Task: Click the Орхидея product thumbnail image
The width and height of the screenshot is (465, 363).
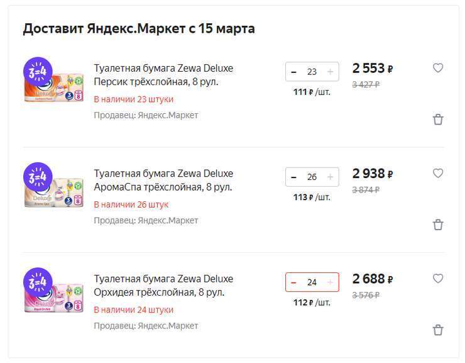Action: tap(54, 291)
